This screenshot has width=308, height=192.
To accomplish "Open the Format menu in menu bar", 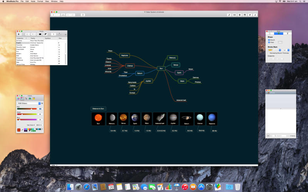I will click(x=40, y=2).
